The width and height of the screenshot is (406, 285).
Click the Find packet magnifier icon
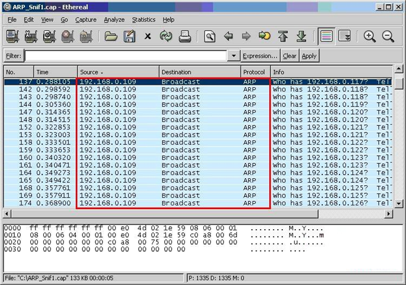[209, 37]
